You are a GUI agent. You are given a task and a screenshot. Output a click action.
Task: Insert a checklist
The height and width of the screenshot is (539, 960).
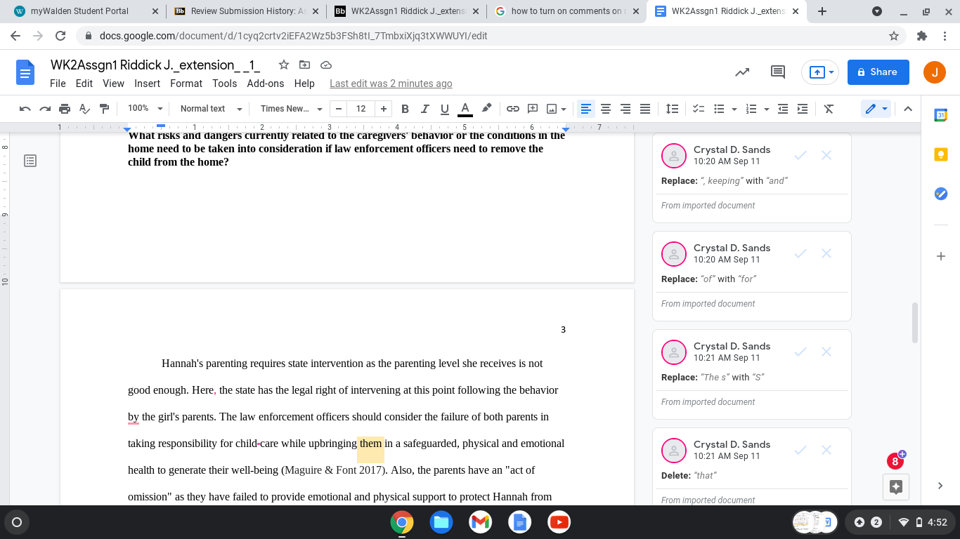[x=699, y=109]
